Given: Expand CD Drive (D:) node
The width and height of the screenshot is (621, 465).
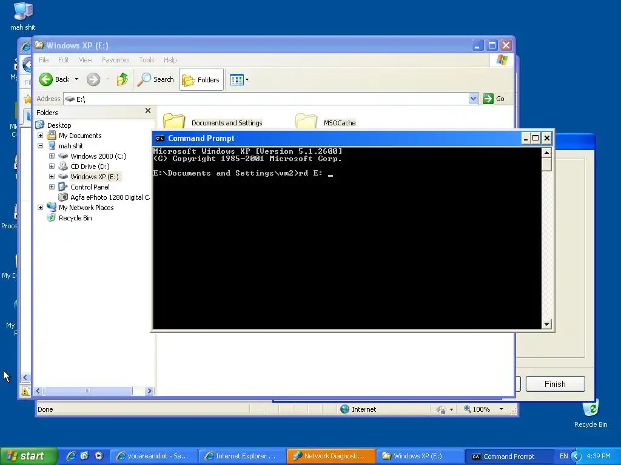Looking at the screenshot, I should [52, 166].
